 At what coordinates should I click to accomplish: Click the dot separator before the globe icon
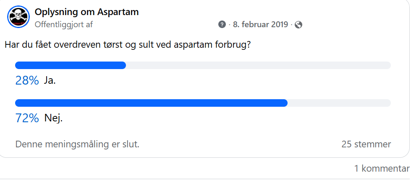coord(292,25)
